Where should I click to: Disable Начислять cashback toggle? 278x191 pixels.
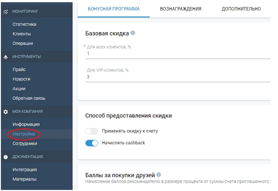pos(92,143)
